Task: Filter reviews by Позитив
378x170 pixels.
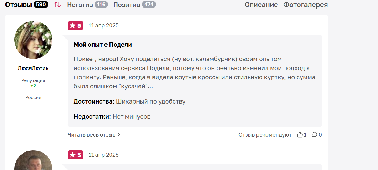Action: [x=127, y=5]
